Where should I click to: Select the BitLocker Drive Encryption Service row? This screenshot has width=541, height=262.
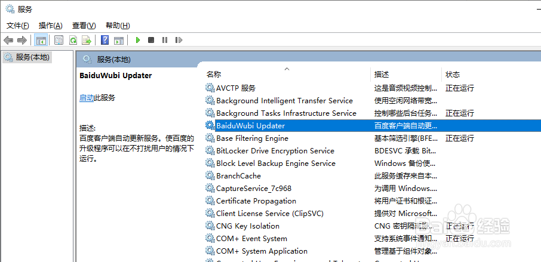275,151
